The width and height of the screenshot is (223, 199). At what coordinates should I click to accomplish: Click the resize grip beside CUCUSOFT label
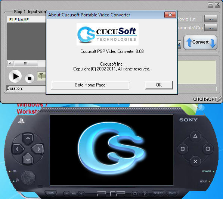tap(219, 99)
